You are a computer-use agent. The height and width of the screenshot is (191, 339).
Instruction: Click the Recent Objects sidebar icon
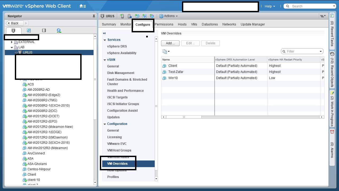click(x=332, y=54)
